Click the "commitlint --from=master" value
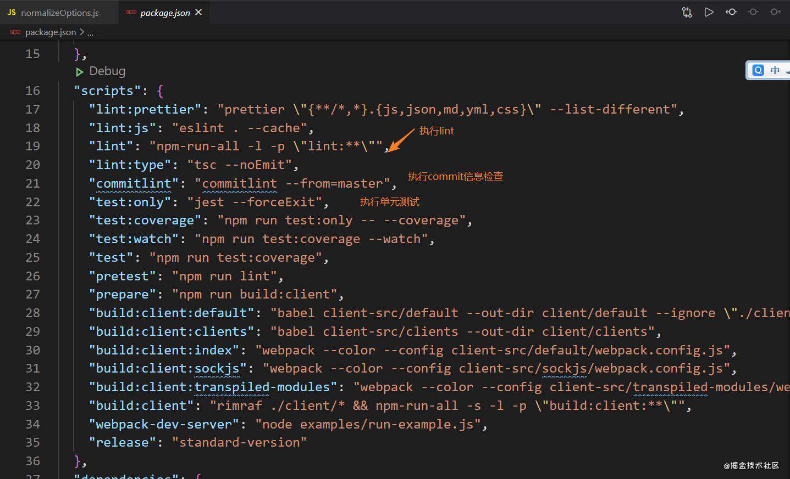The height and width of the screenshot is (479, 790). pos(292,183)
